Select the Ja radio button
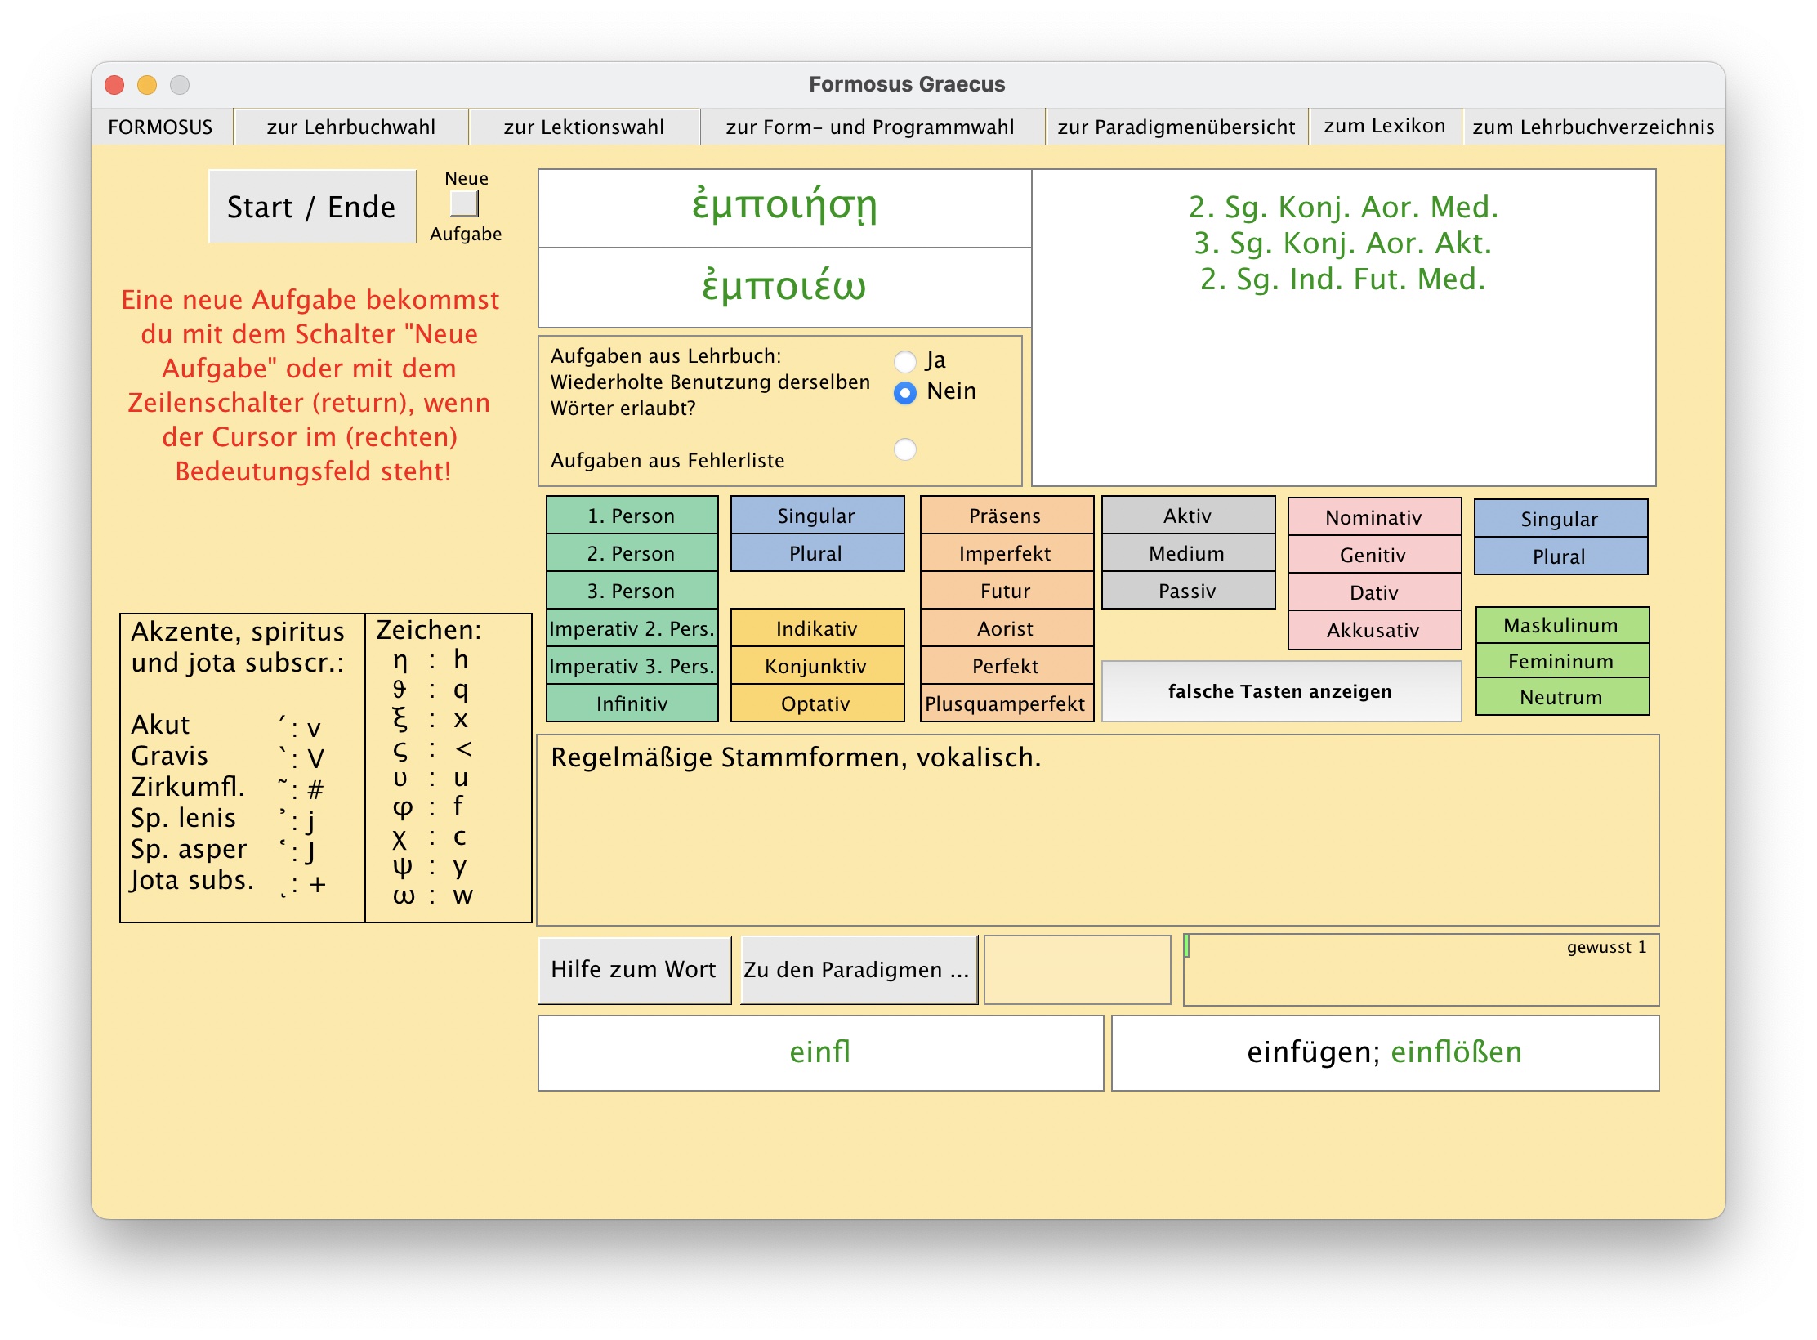Viewport: 1817px width, 1340px height. [x=905, y=361]
